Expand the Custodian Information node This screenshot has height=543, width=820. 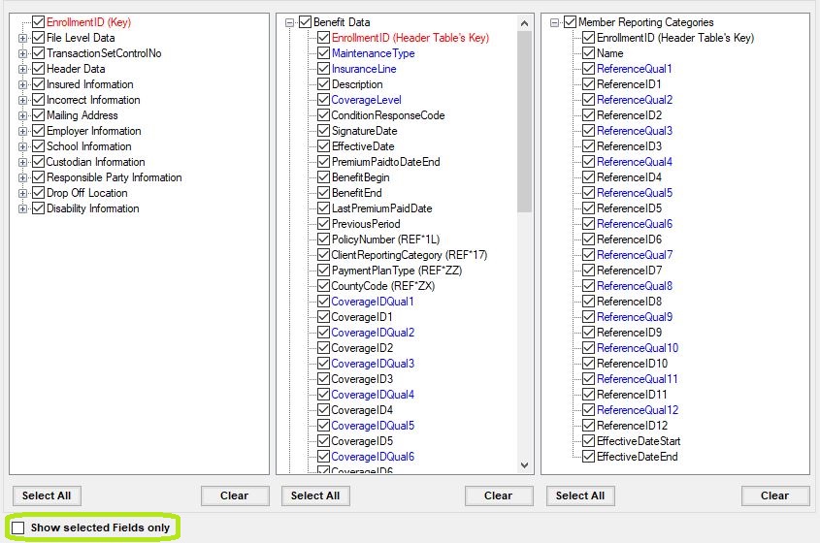[22, 162]
